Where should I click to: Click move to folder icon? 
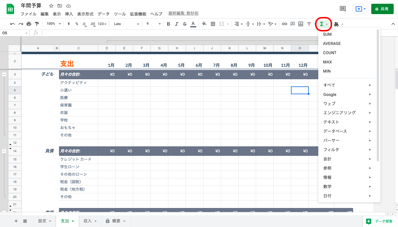(x=60, y=6)
